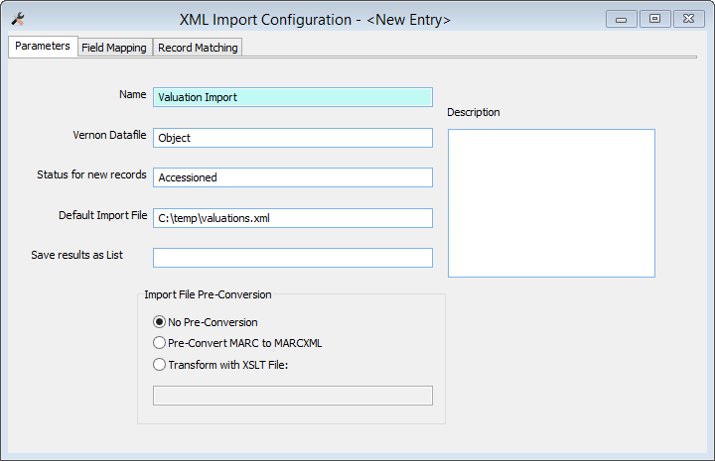Open the Record Matching tab

[x=198, y=48]
